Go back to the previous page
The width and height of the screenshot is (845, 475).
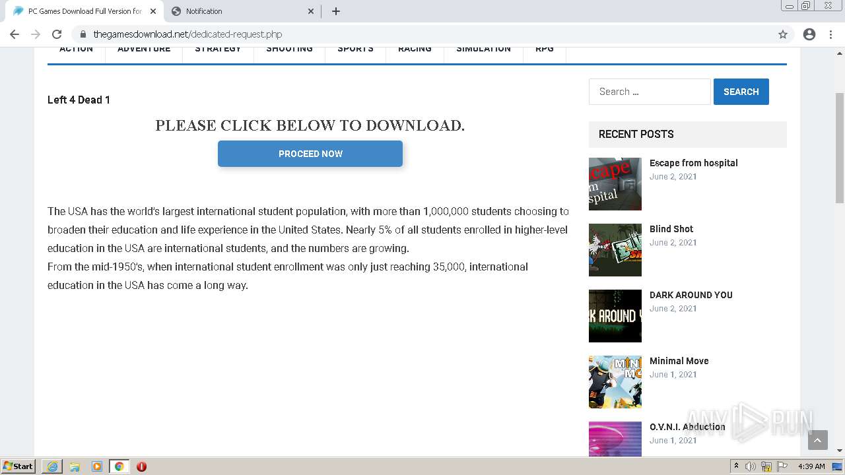click(15, 34)
